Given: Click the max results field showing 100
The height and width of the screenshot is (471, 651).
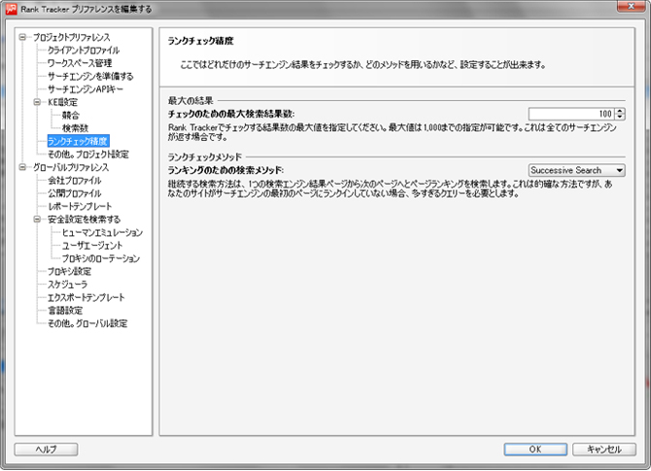Looking at the screenshot, I should click(x=572, y=114).
